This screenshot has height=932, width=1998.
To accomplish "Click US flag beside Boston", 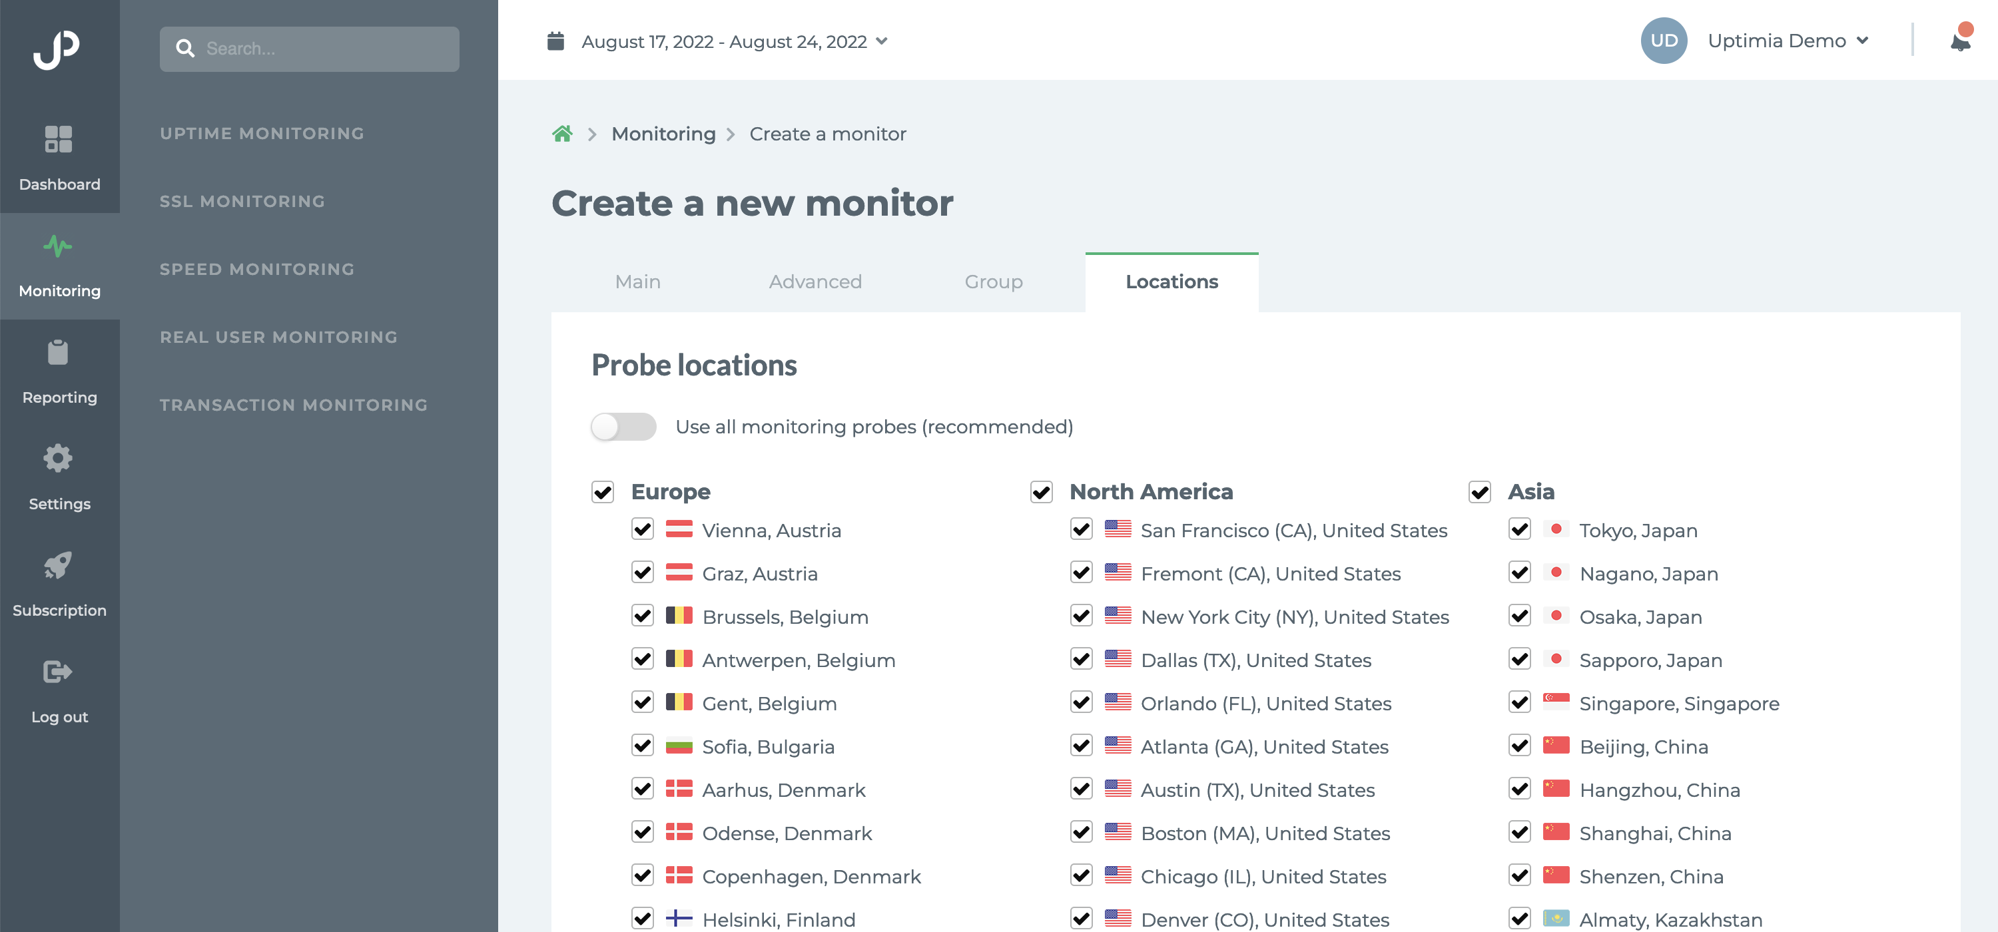I will 1118,832.
